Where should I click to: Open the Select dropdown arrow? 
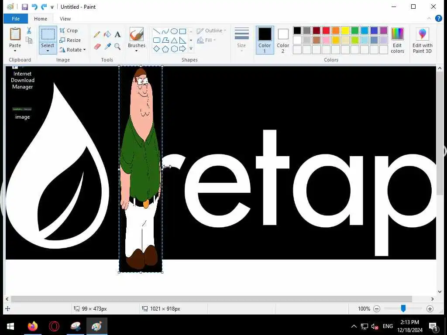click(48, 51)
